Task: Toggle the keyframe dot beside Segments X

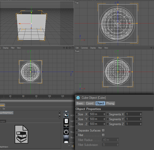Action: [x=108, y=114]
